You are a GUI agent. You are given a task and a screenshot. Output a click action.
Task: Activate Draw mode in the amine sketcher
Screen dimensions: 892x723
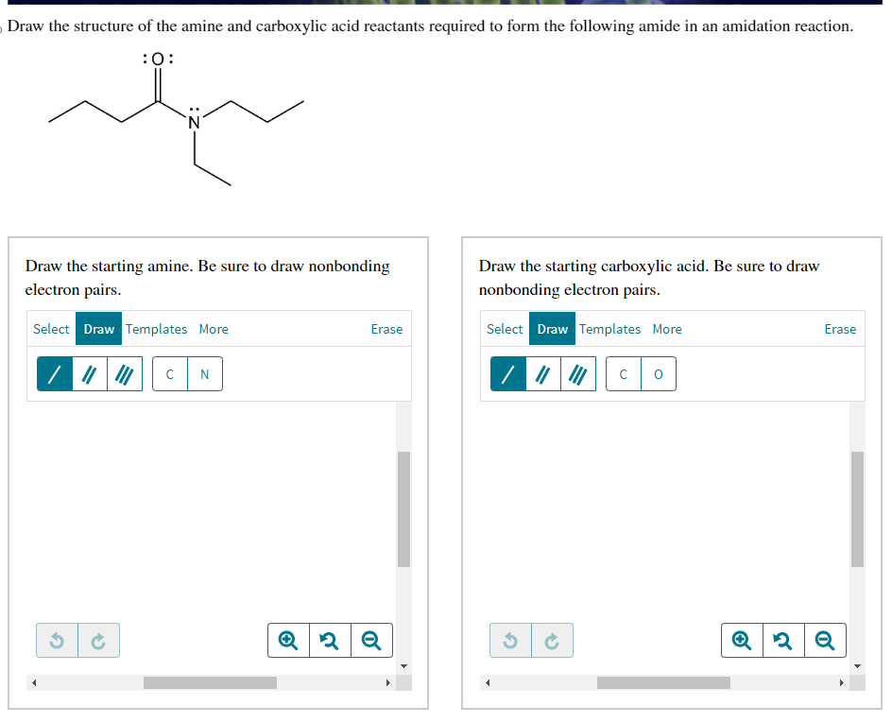[98, 329]
